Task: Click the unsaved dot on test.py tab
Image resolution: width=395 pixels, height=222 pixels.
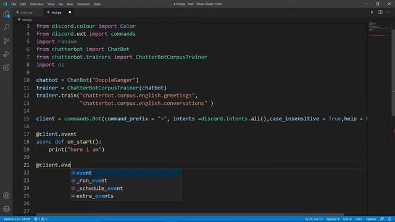Action: click(x=70, y=12)
